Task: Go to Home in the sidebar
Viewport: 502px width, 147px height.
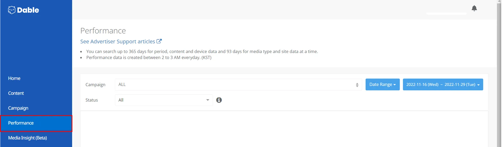Action: pos(14,78)
